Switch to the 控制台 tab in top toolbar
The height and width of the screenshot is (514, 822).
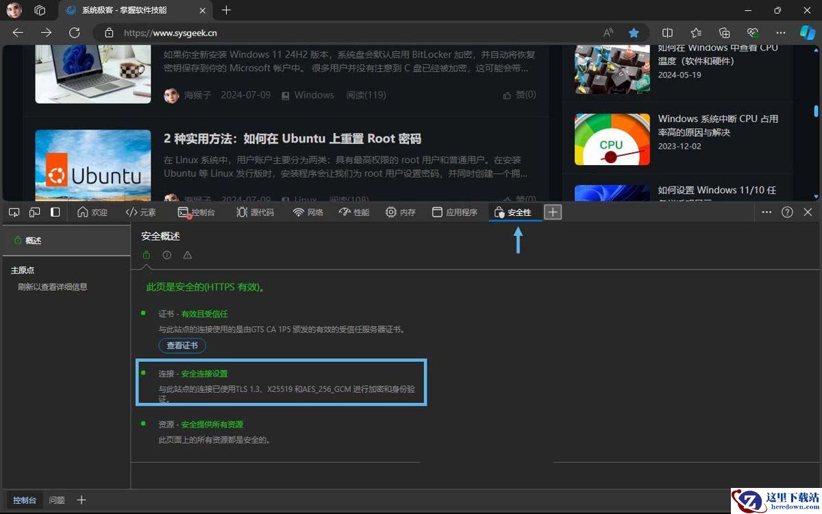196,212
